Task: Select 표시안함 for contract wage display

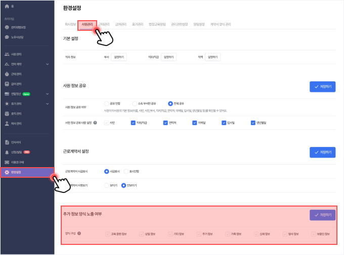Action: click(x=126, y=171)
